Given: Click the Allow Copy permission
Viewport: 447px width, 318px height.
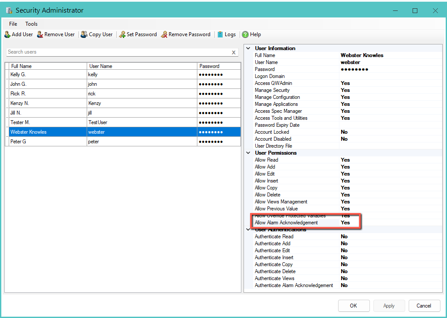Looking at the screenshot, I should coord(347,188).
